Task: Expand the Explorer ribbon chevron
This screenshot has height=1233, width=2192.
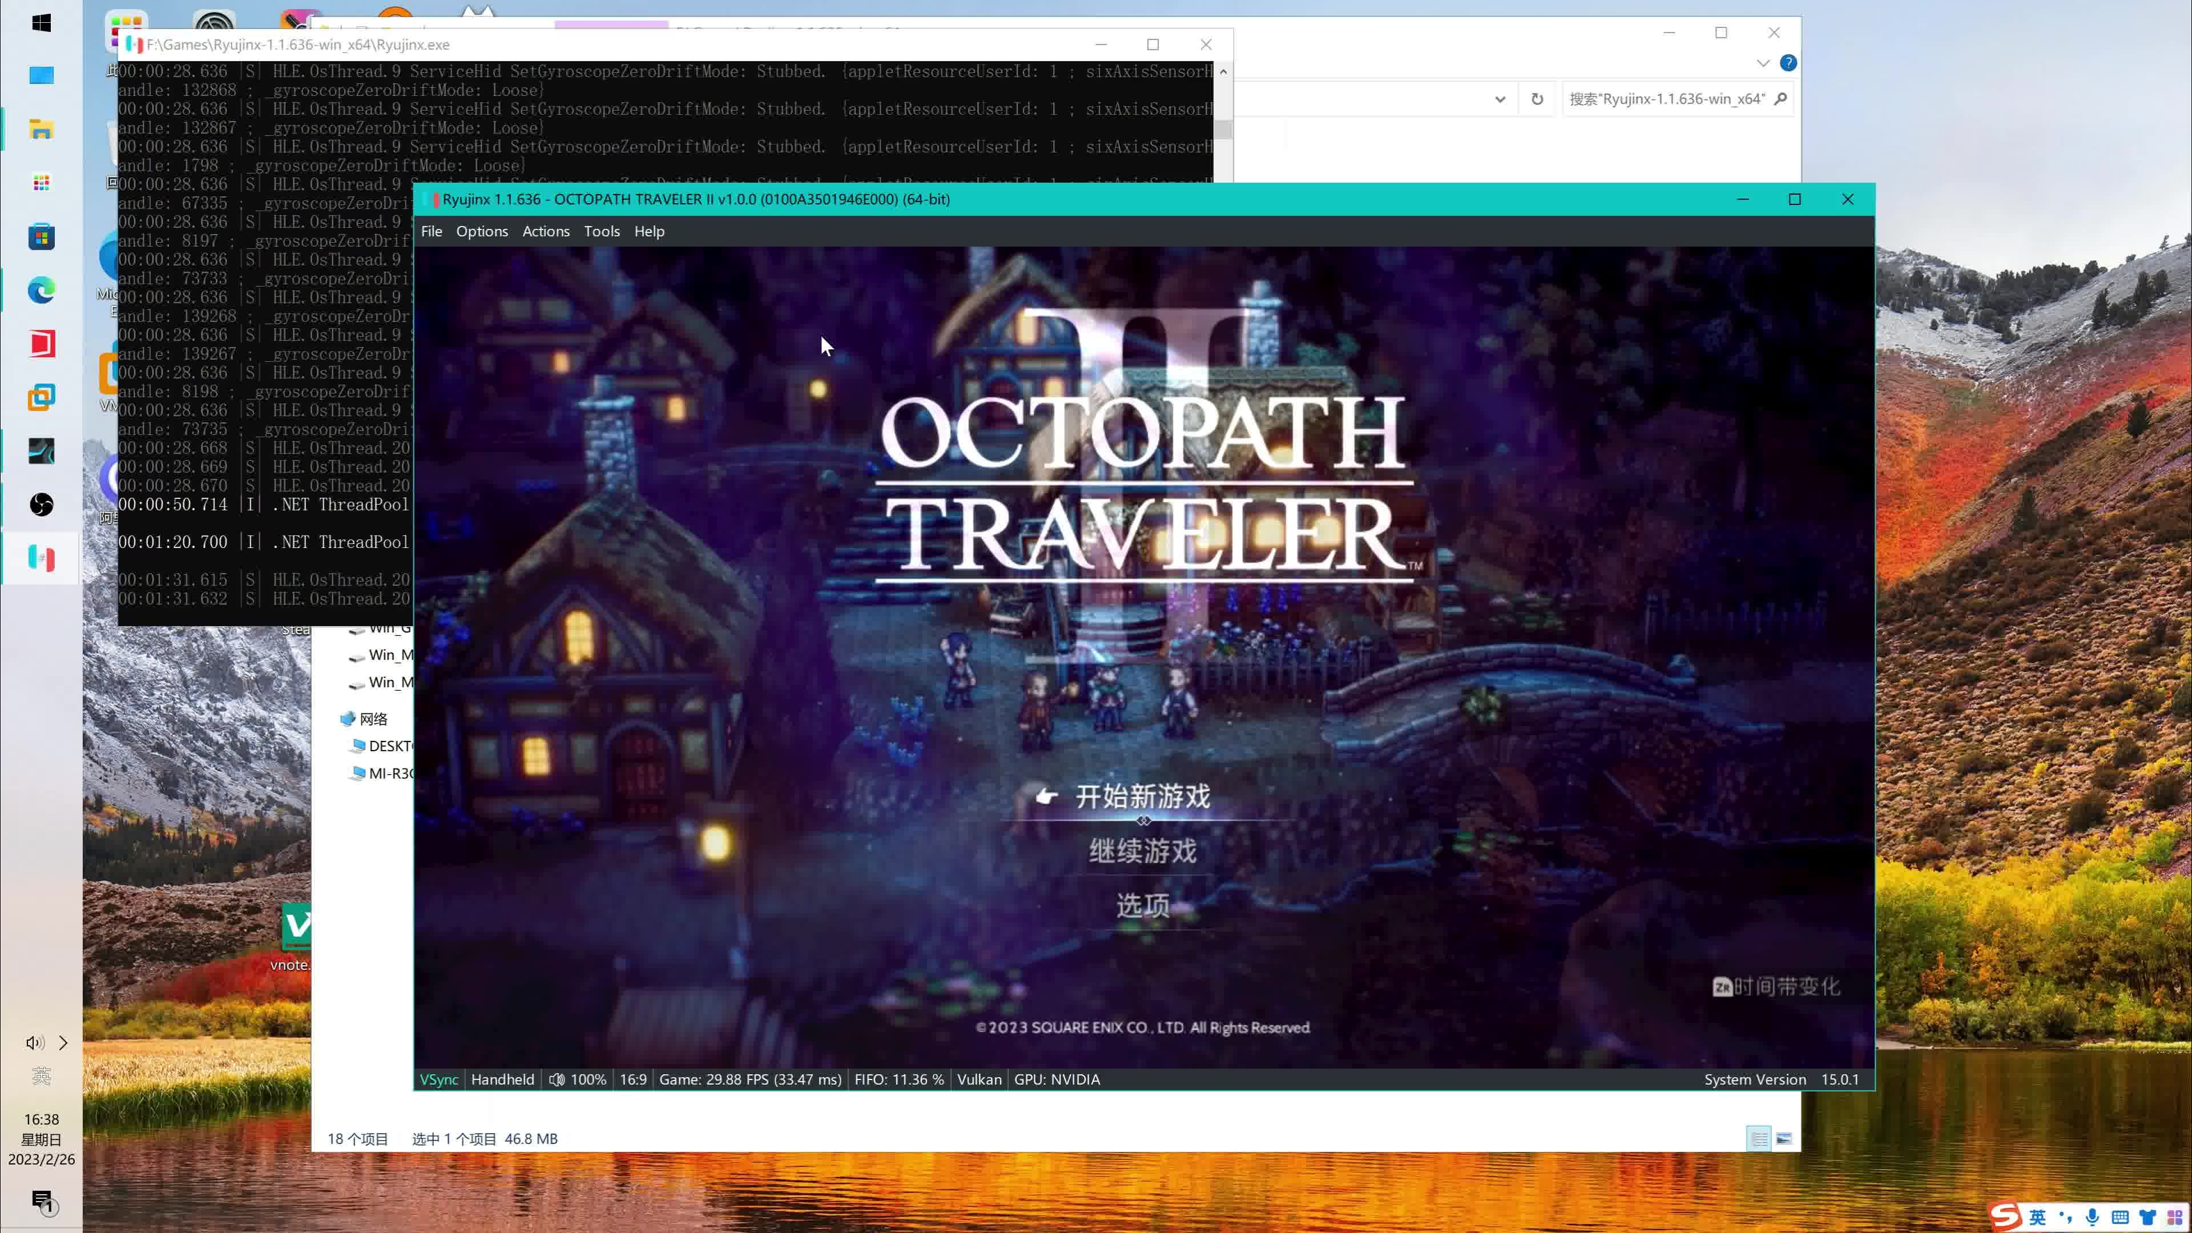Action: [x=1763, y=63]
